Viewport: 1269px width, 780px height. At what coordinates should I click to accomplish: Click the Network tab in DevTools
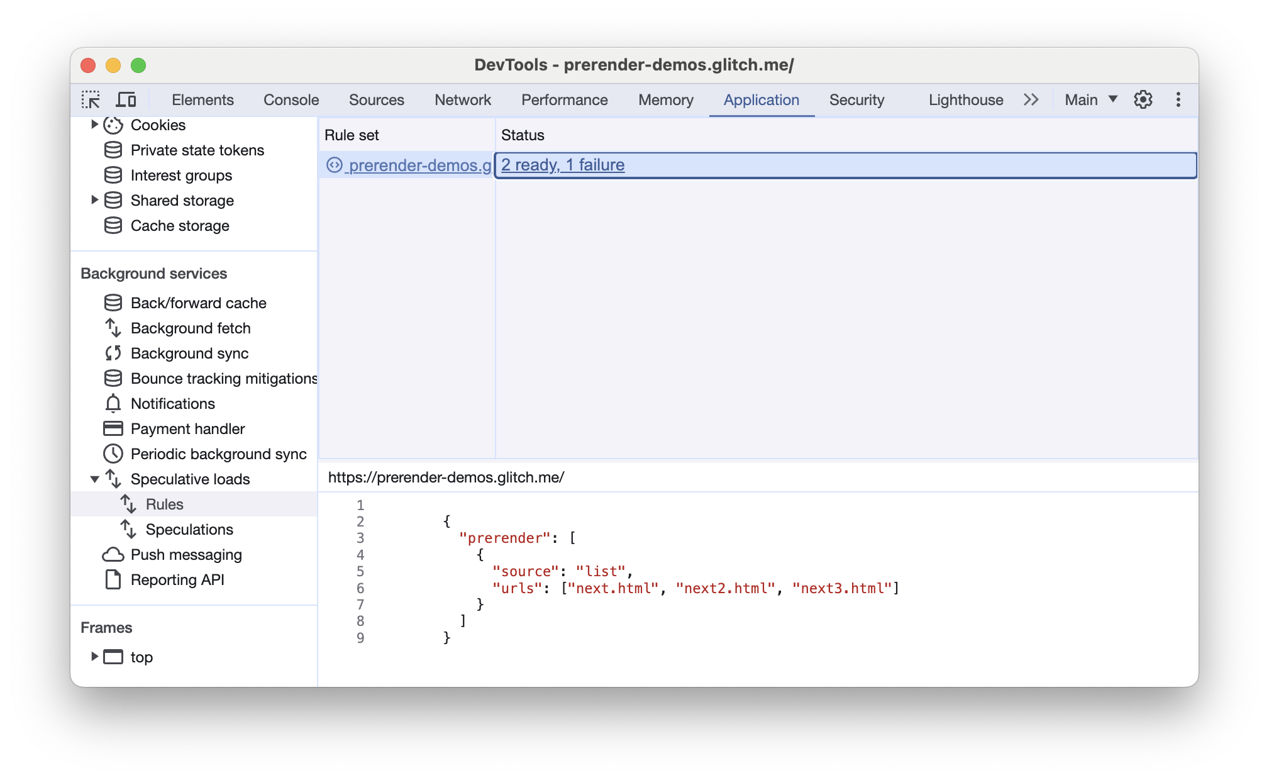(x=462, y=99)
